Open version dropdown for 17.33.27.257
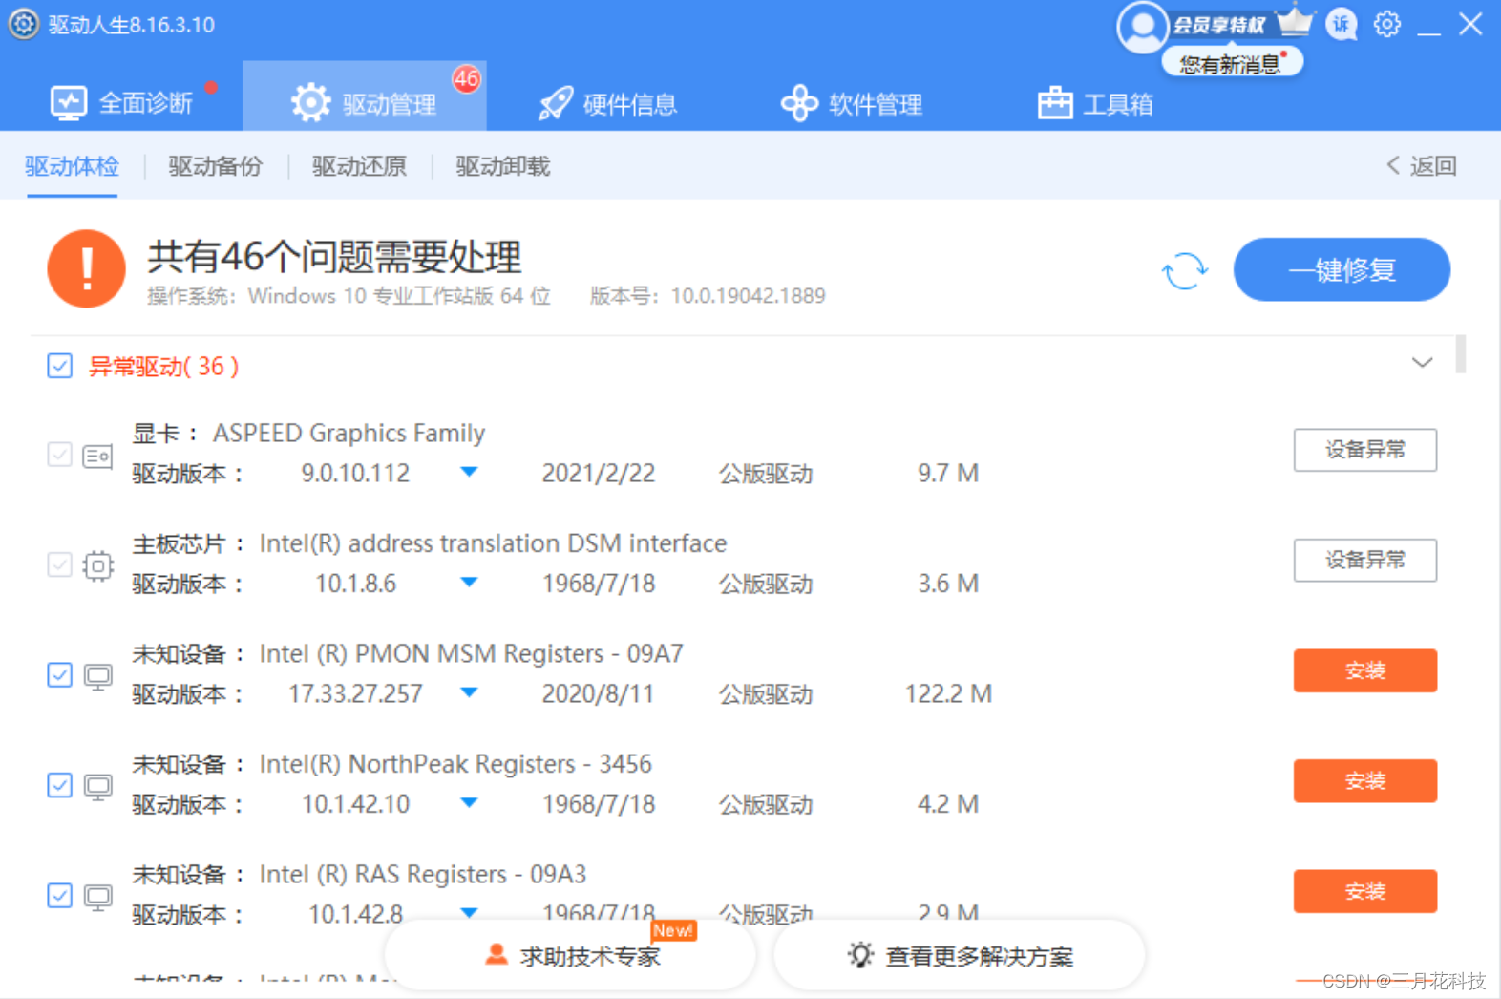Screen dimensions: 1501x999 469,692
